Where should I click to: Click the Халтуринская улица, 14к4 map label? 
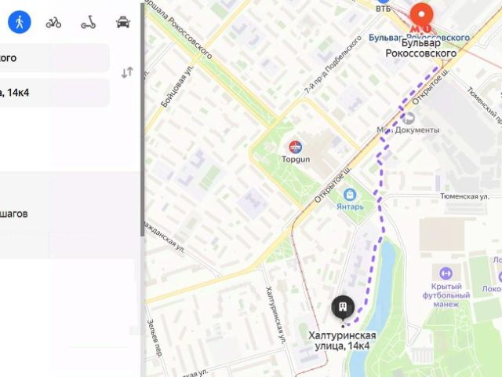point(342,341)
